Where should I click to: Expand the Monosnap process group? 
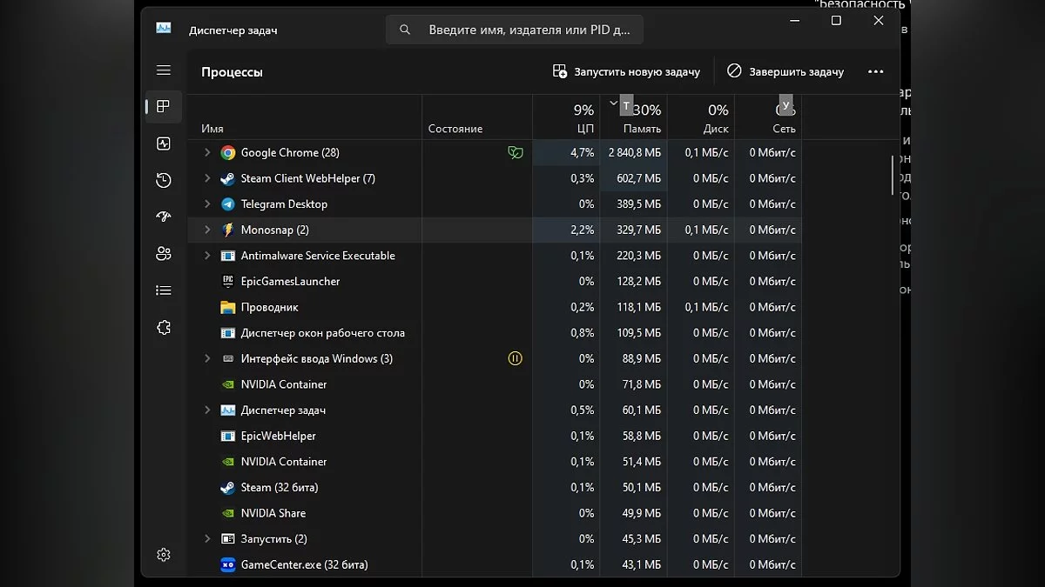(x=207, y=230)
